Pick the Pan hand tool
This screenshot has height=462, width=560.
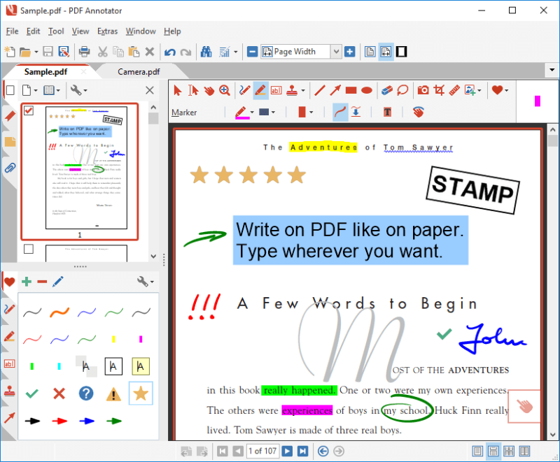pos(209,90)
